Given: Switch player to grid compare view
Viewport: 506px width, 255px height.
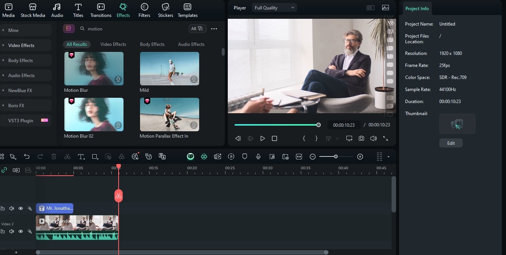Looking at the screenshot, I should 370,8.
